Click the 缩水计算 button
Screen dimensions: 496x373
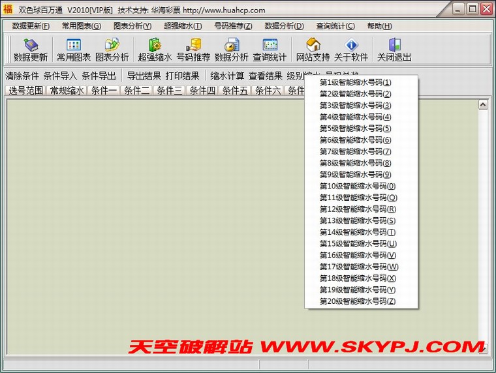coord(227,76)
